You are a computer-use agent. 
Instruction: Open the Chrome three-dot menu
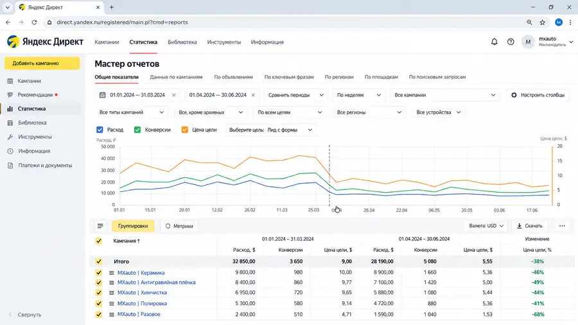click(x=570, y=22)
